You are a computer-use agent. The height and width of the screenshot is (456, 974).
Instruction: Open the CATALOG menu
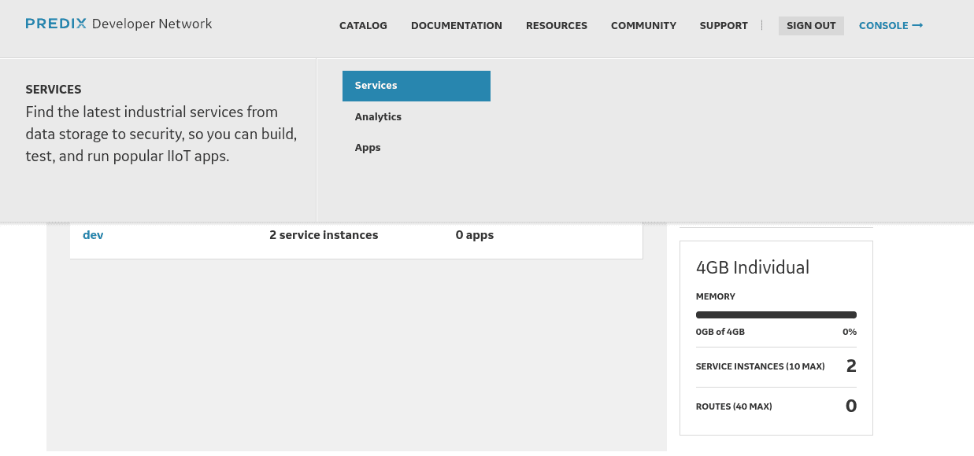[363, 25]
